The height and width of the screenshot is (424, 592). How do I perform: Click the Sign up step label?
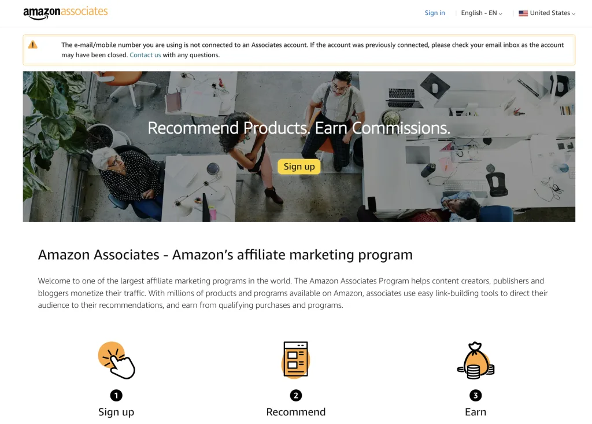[116, 412]
